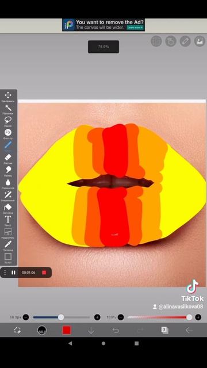Image resolution: width=207 pixels, height=368 pixels.
Task: Click the red opacity slider
Action: point(160,317)
